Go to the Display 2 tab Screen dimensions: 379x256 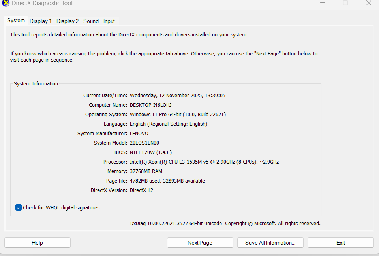pyautogui.click(x=67, y=21)
